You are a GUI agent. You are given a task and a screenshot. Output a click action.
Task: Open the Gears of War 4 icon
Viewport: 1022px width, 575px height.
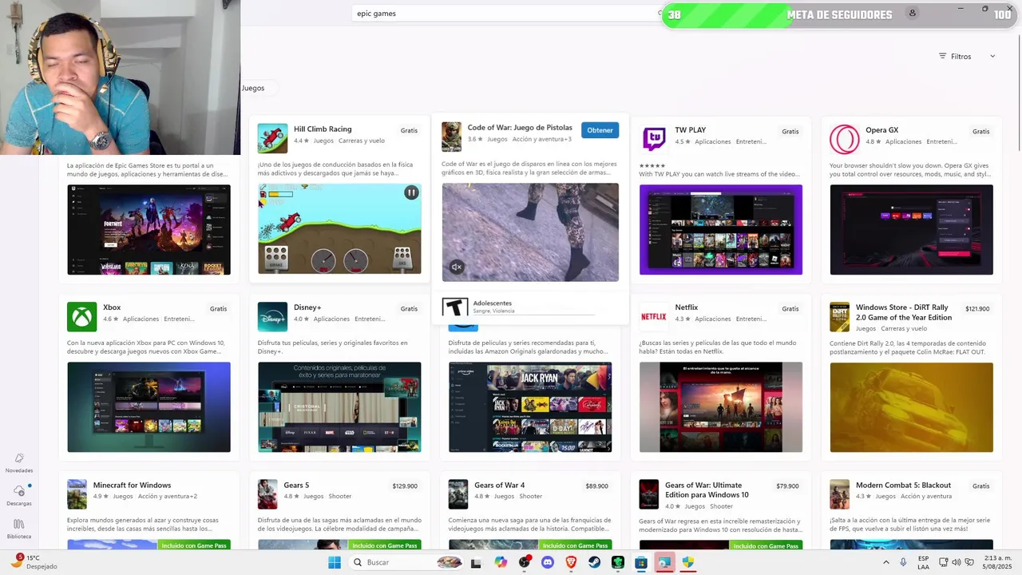tap(458, 494)
